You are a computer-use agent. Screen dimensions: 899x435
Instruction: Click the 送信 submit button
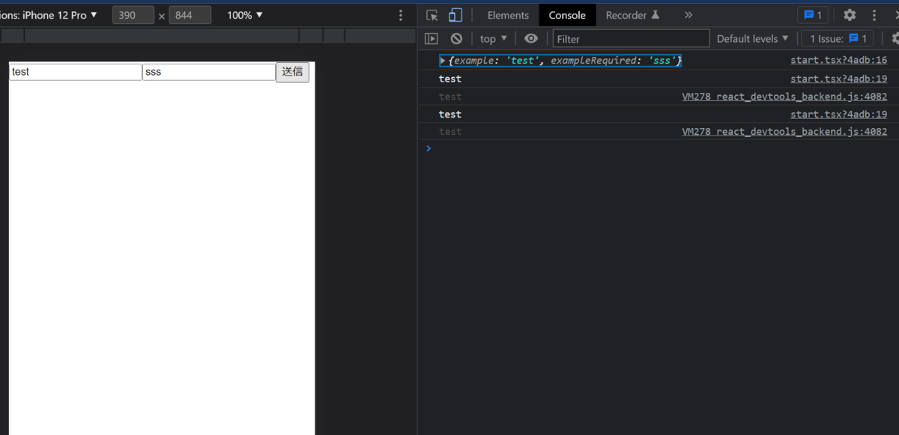click(292, 72)
